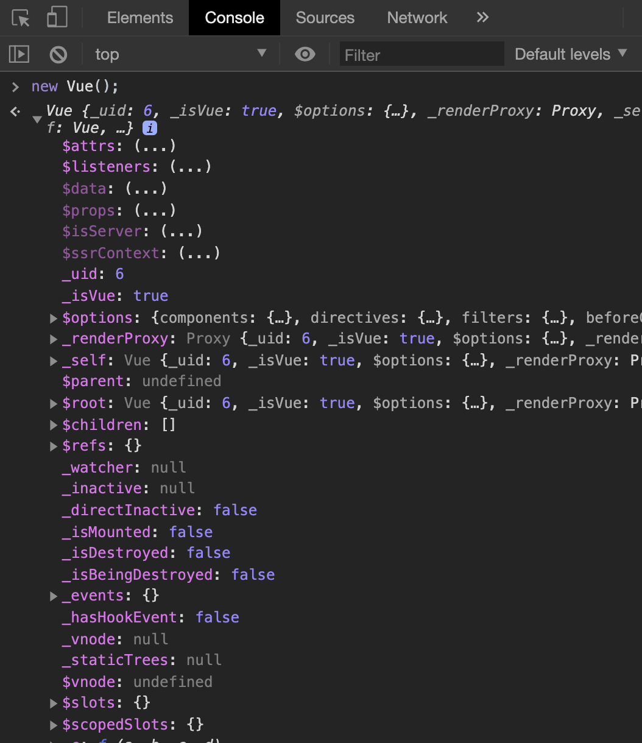Open the more tabs chevron
This screenshot has height=743, width=642.
point(482,17)
